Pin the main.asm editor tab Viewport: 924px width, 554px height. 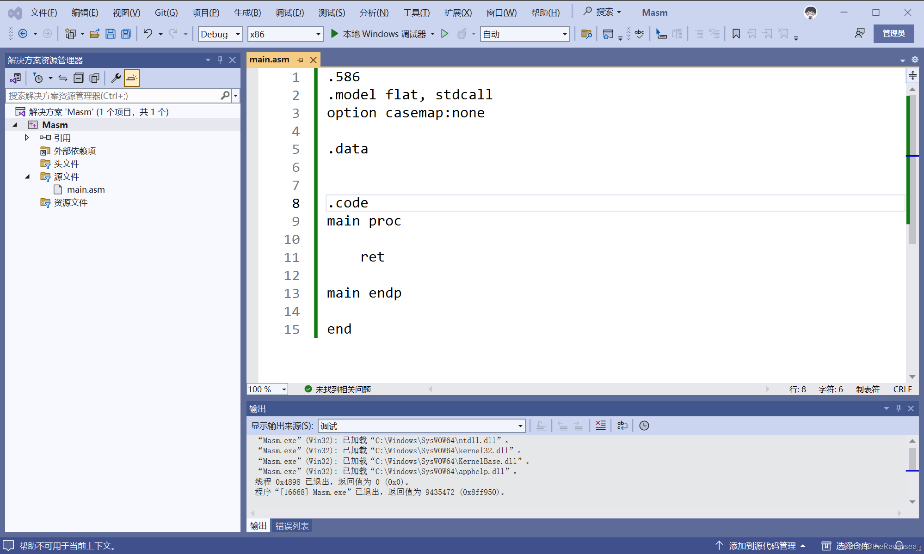[301, 60]
